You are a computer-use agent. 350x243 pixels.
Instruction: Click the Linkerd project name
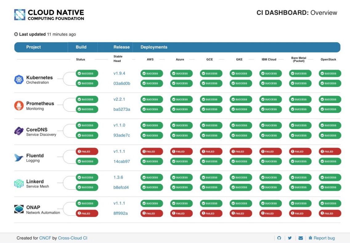(x=35, y=181)
